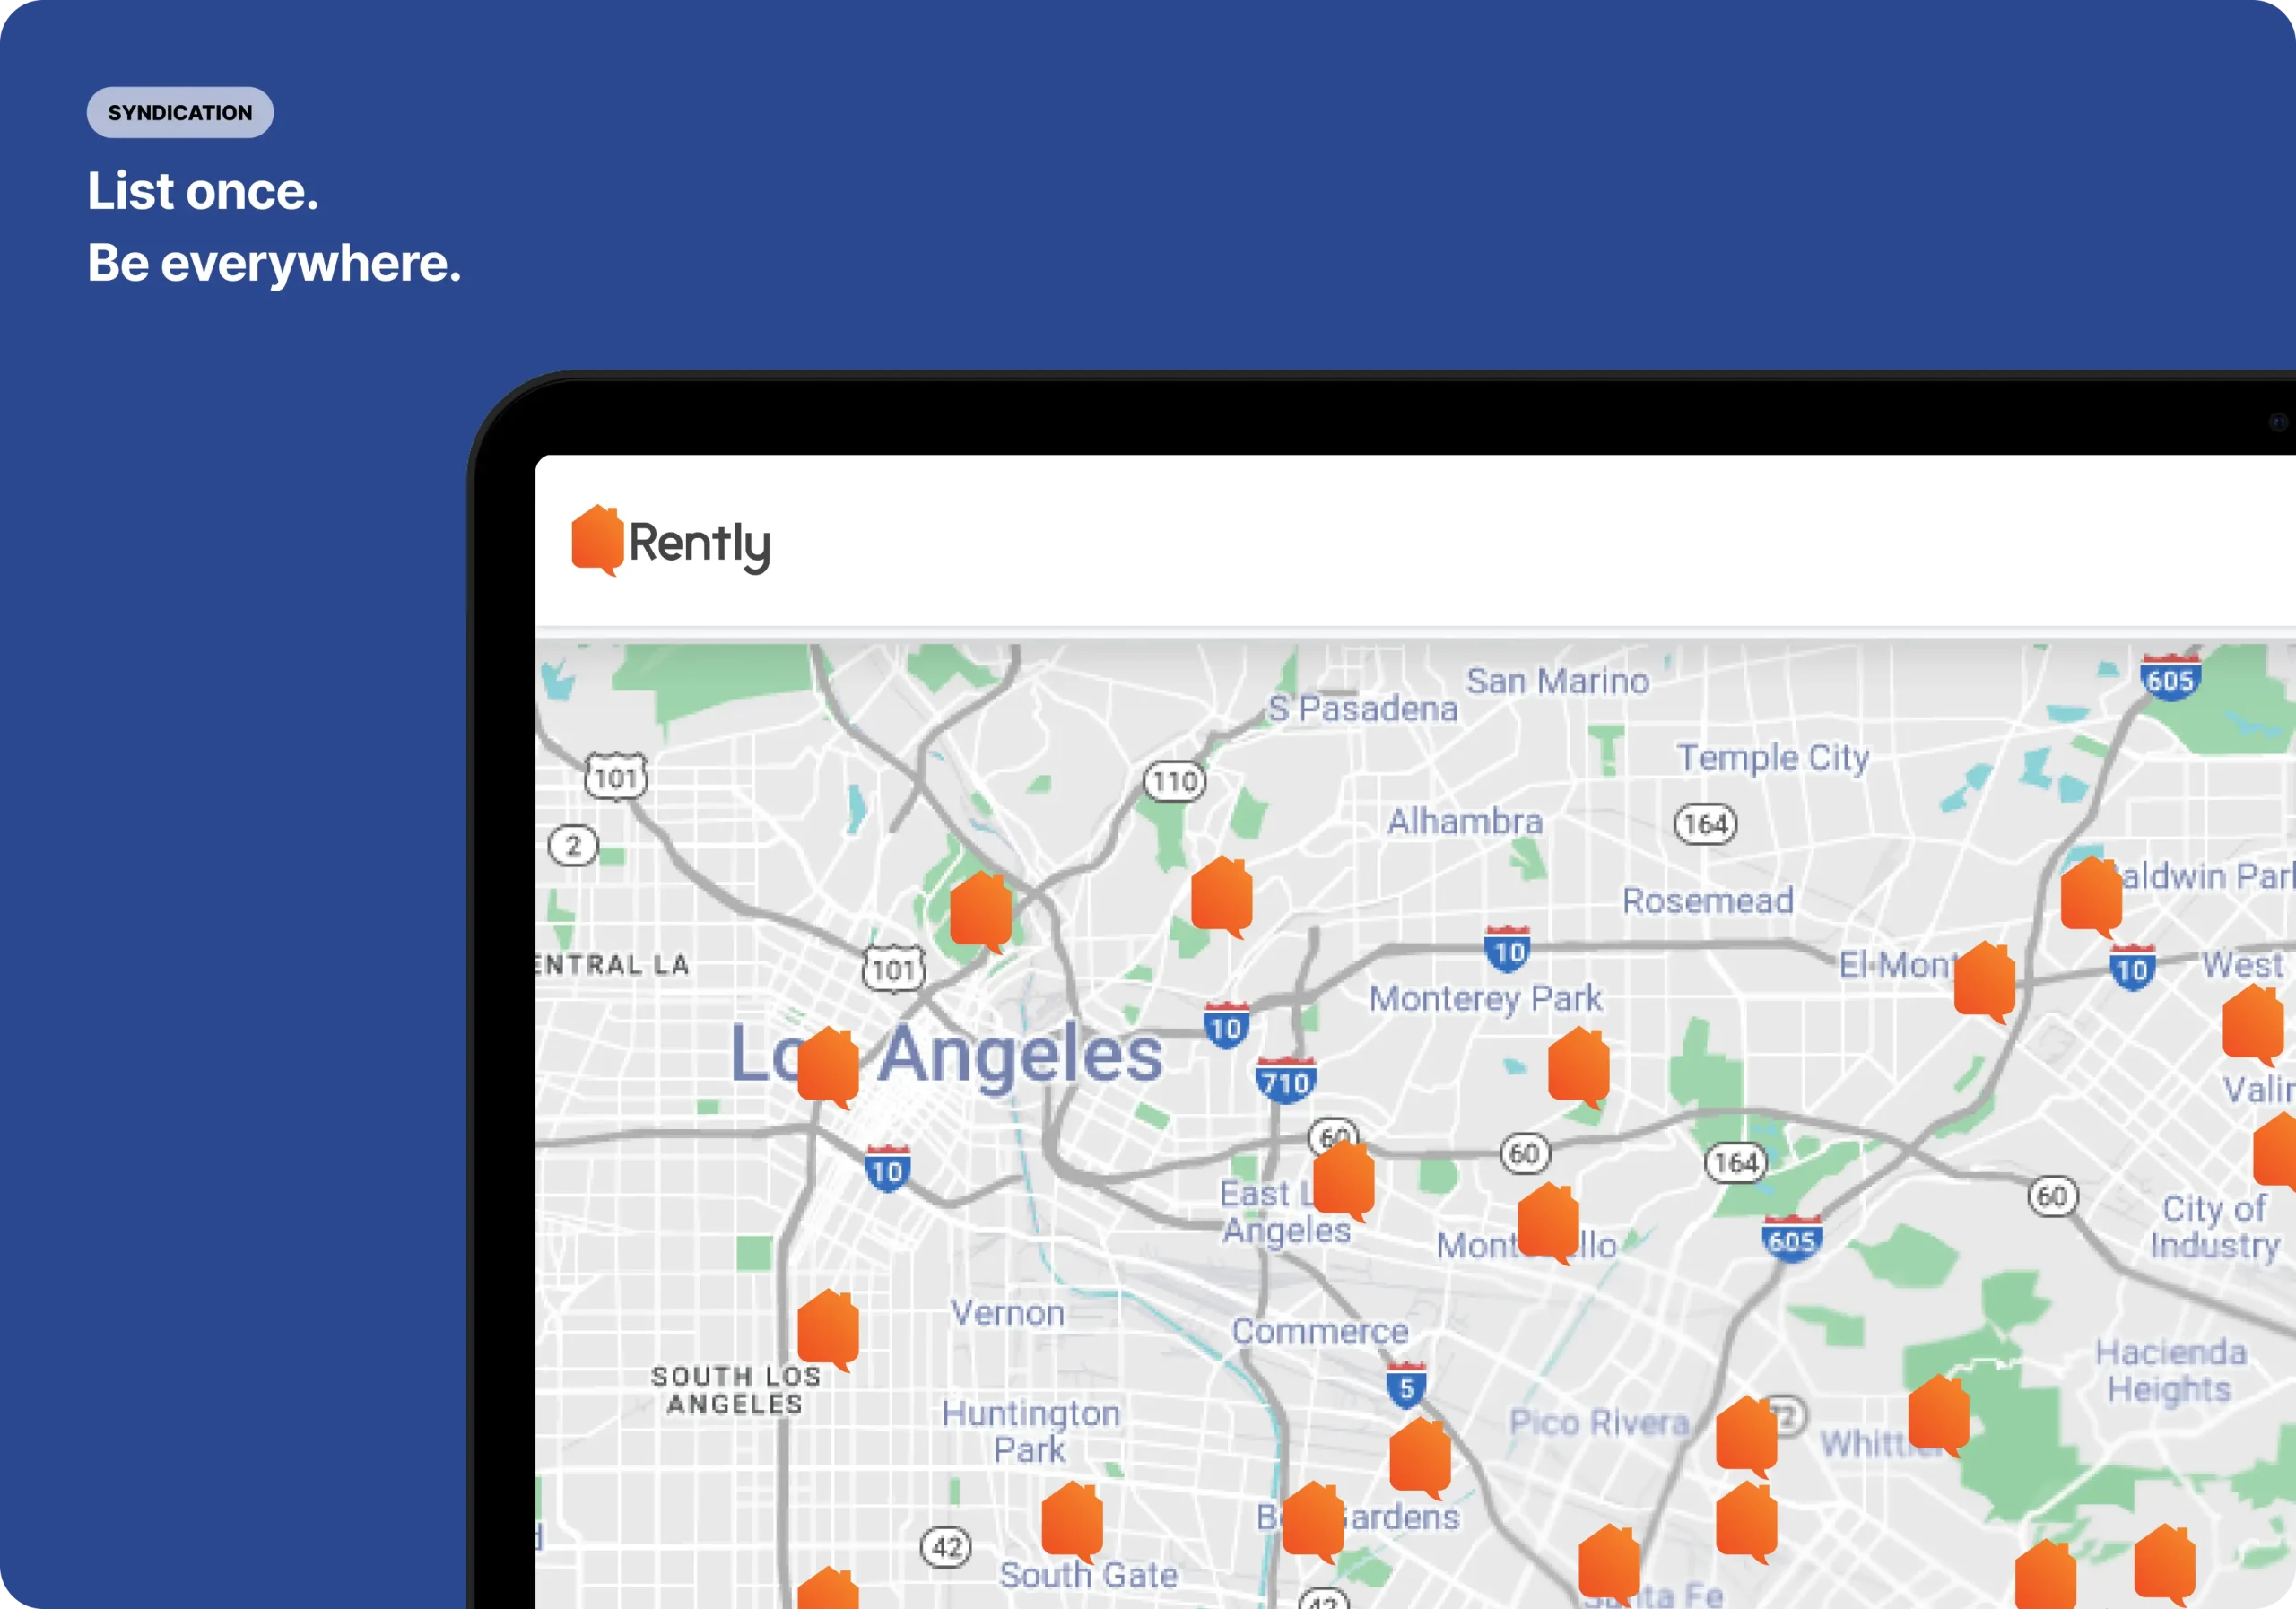This screenshot has width=2296, height=1609.
Task: Click the SYNDICATION badge
Action: point(180,113)
